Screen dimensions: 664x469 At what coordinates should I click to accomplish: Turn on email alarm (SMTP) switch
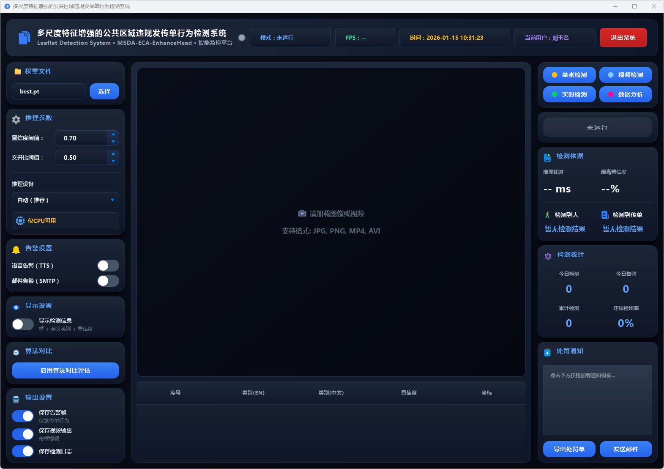(108, 281)
